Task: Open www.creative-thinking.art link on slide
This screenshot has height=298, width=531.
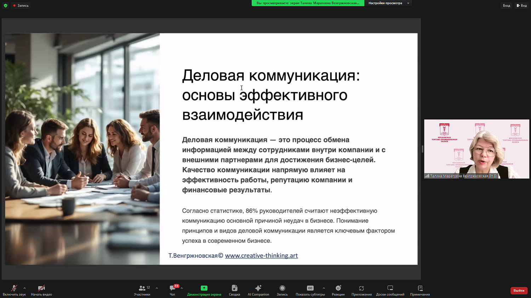Action: click(x=261, y=256)
